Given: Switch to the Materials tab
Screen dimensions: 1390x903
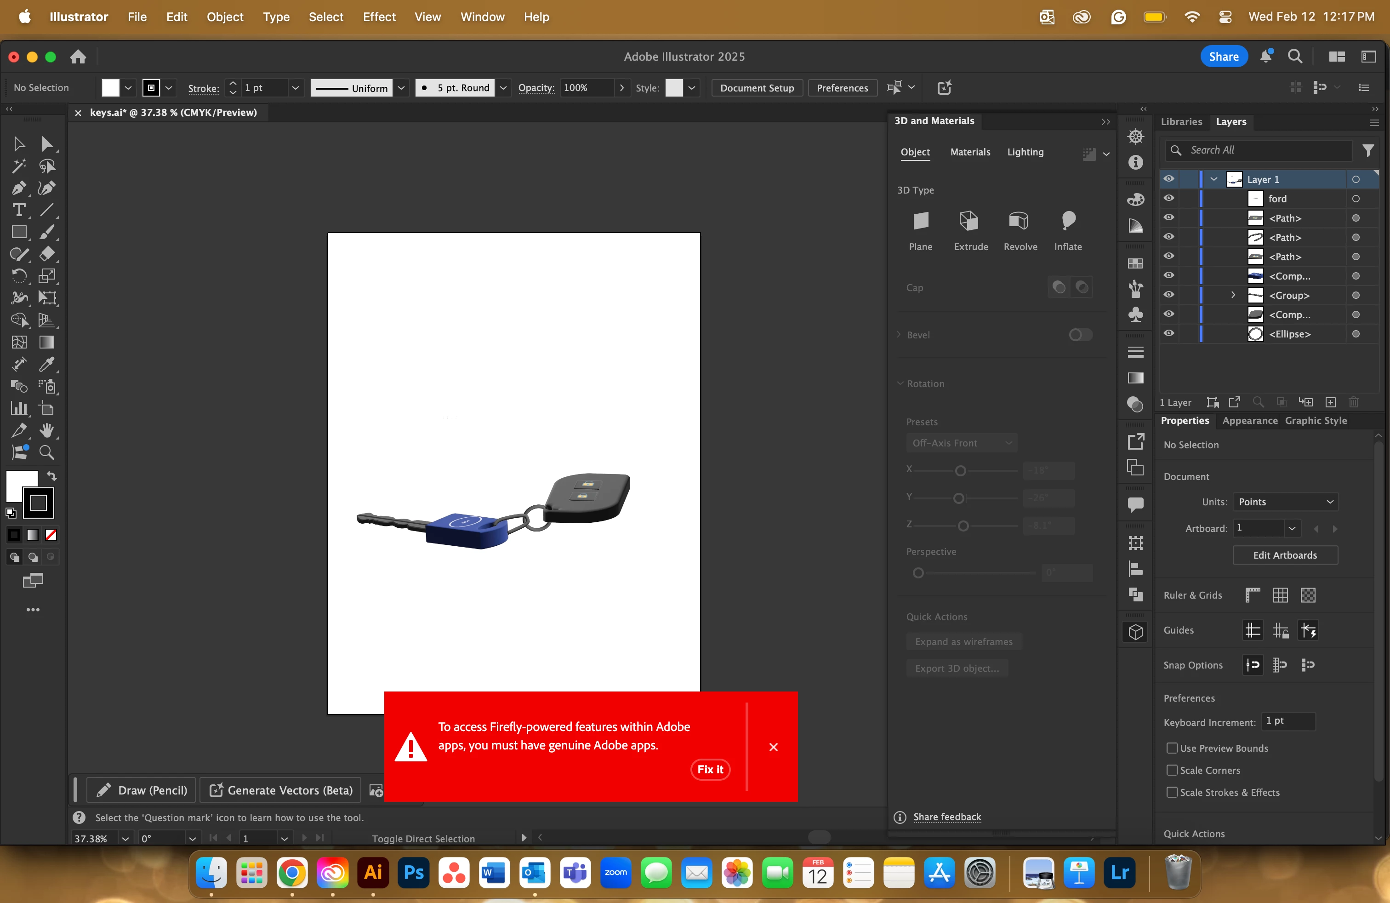Looking at the screenshot, I should tap(969, 152).
